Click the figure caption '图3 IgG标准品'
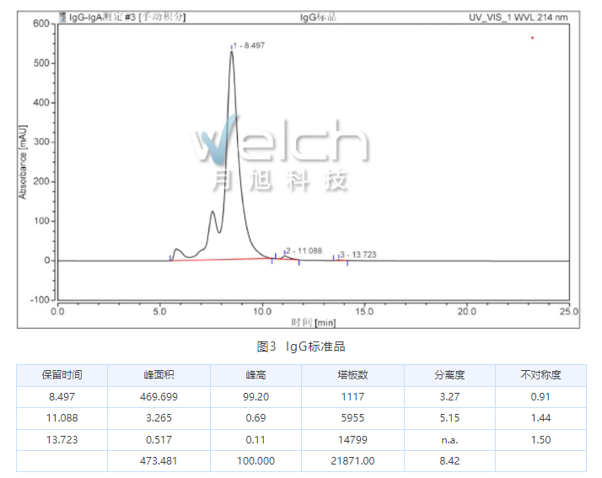The image size is (602, 478). point(301,346)
